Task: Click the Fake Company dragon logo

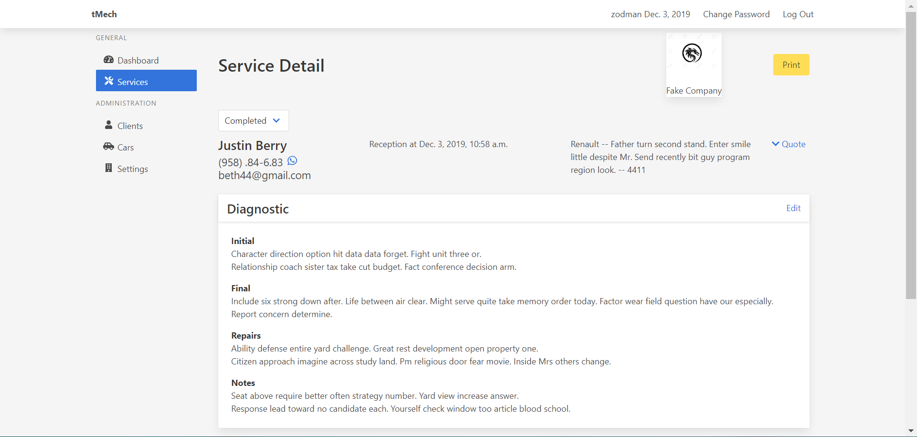Action: [x=692, y=53]
